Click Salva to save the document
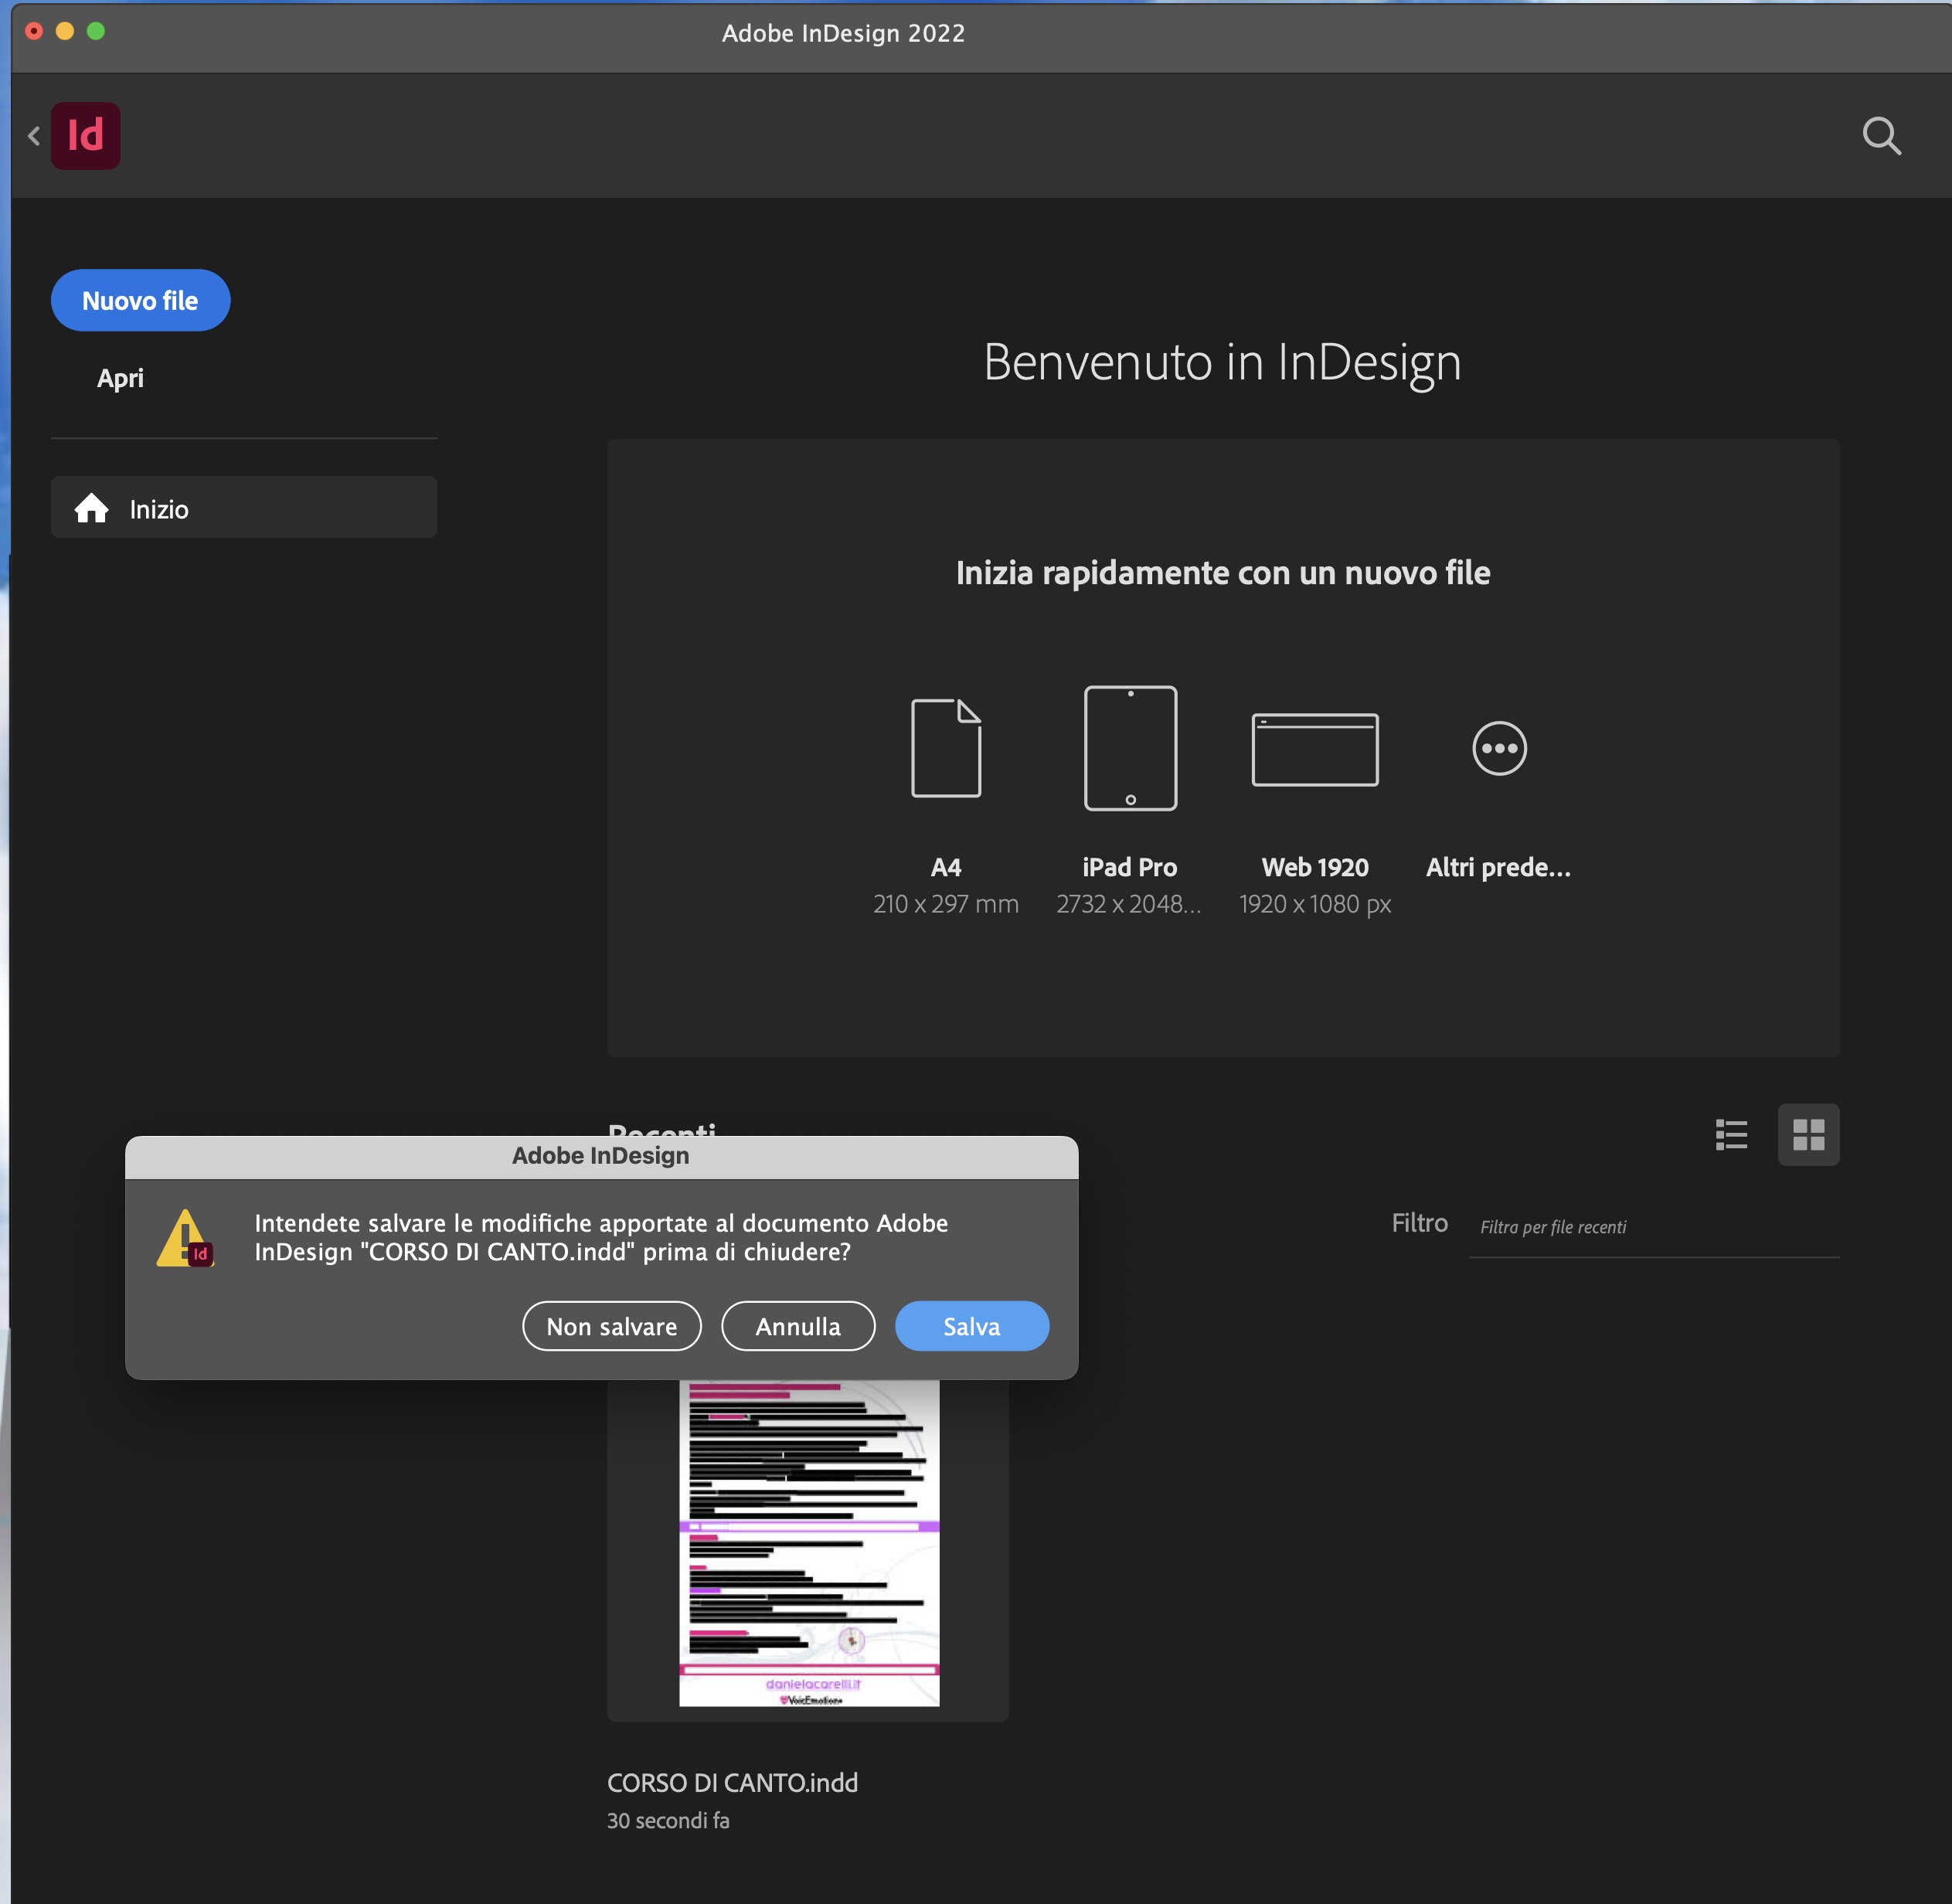1952x1904 pixels. click(972, 1326)
